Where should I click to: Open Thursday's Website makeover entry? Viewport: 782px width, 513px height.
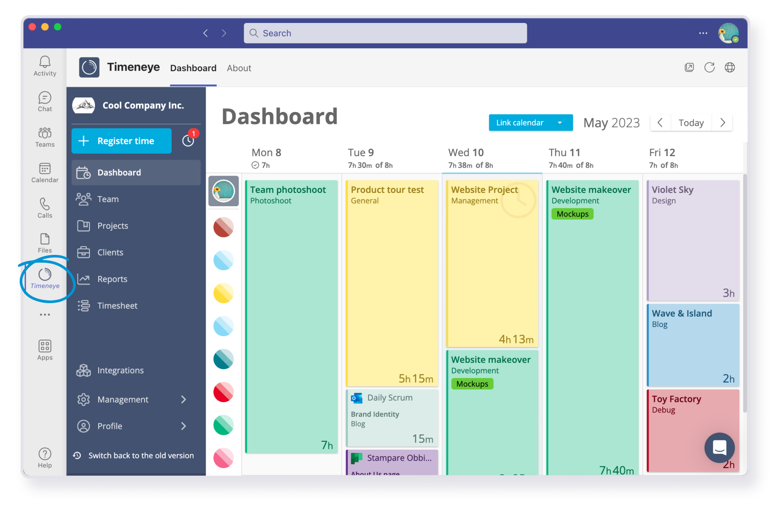tap(592, 327)
